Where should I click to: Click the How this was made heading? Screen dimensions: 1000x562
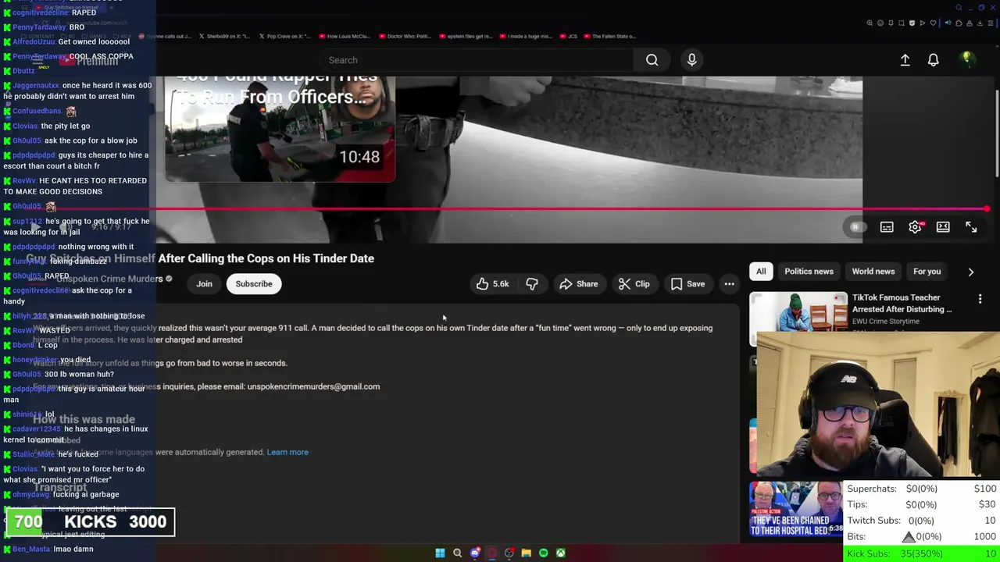(x=84, y=419)
